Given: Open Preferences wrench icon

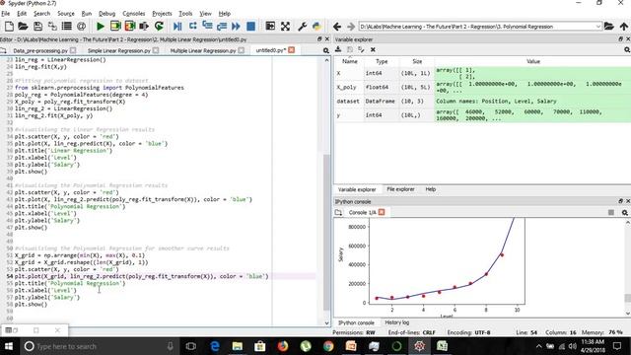Looking at the screenshot, I should (303, 27).
